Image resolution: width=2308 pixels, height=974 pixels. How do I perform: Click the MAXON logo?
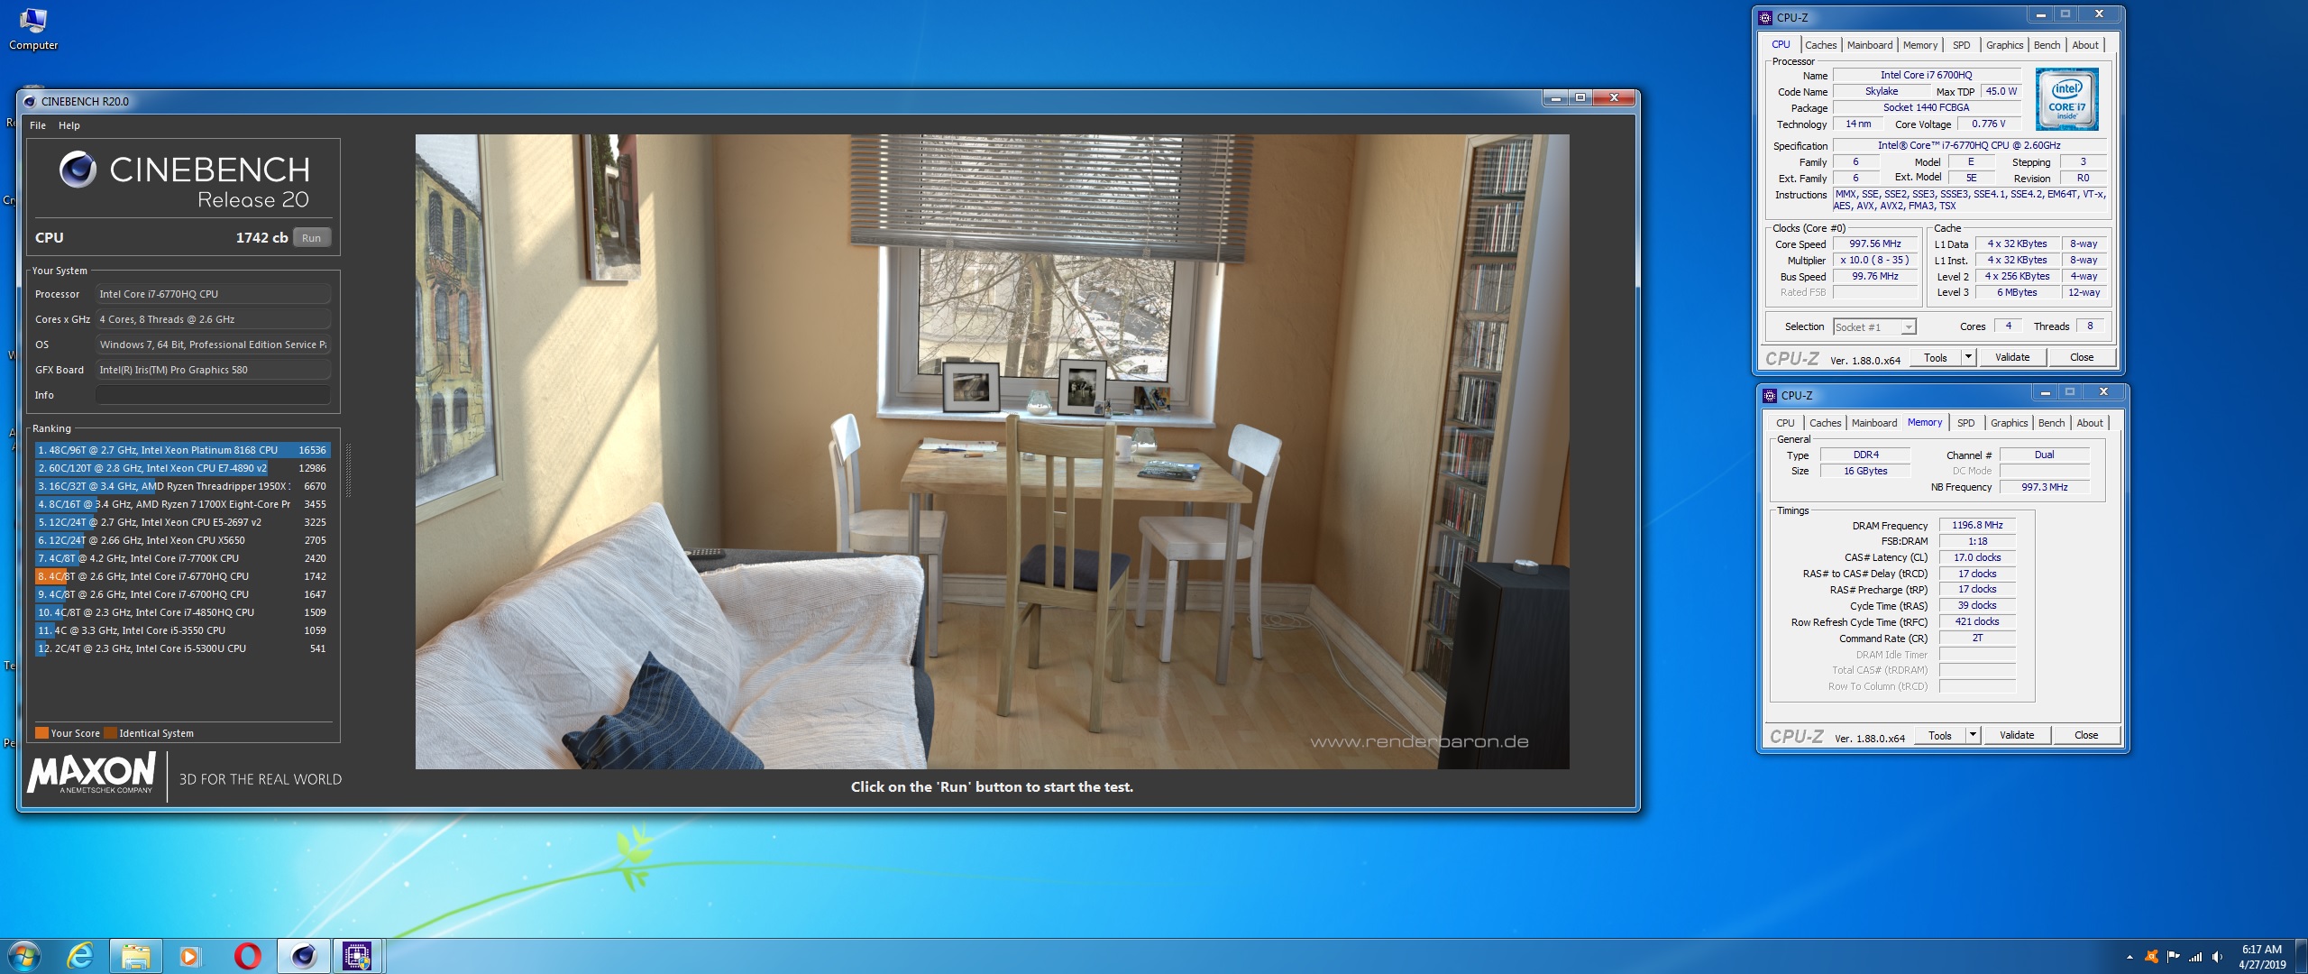92,774
